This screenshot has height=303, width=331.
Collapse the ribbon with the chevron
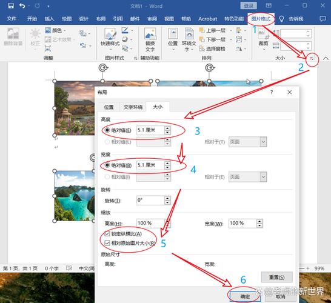click(326, 58)
